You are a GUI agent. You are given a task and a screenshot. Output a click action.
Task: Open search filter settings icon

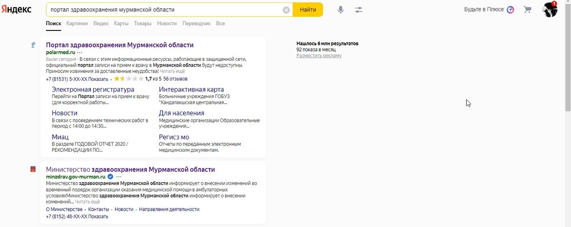(x=359, y=10)
